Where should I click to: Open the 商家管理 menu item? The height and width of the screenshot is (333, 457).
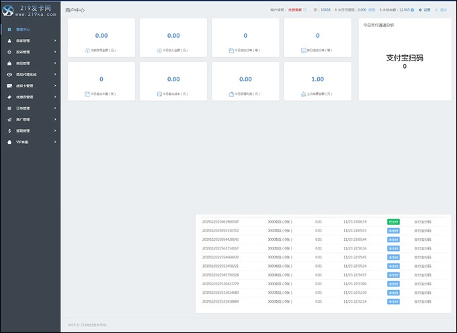23,41
